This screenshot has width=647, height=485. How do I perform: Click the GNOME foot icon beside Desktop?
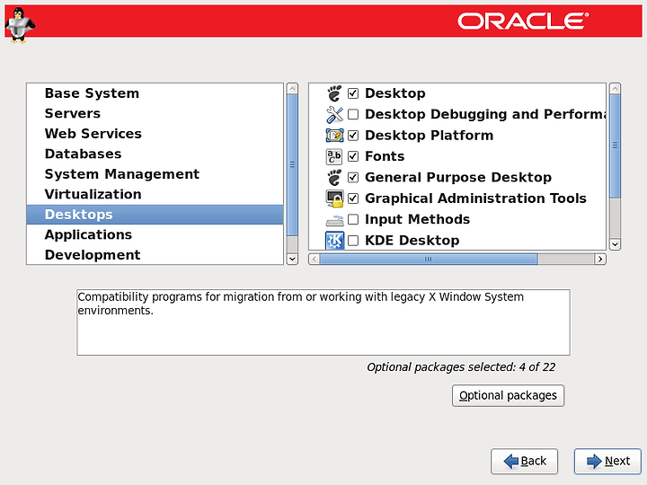pyautogui.click(x=334, y=93)
